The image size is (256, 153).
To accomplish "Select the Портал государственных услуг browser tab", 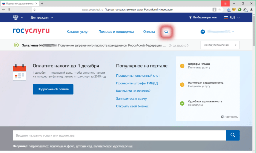I will point(19,3).
